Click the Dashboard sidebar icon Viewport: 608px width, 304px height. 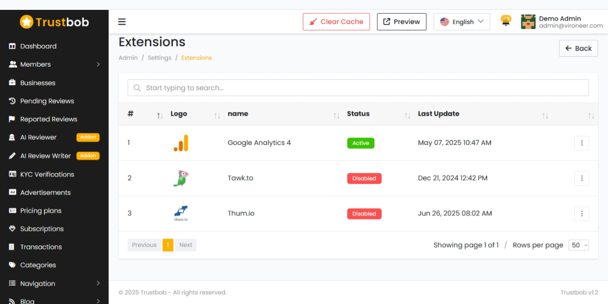click(12, 46)
